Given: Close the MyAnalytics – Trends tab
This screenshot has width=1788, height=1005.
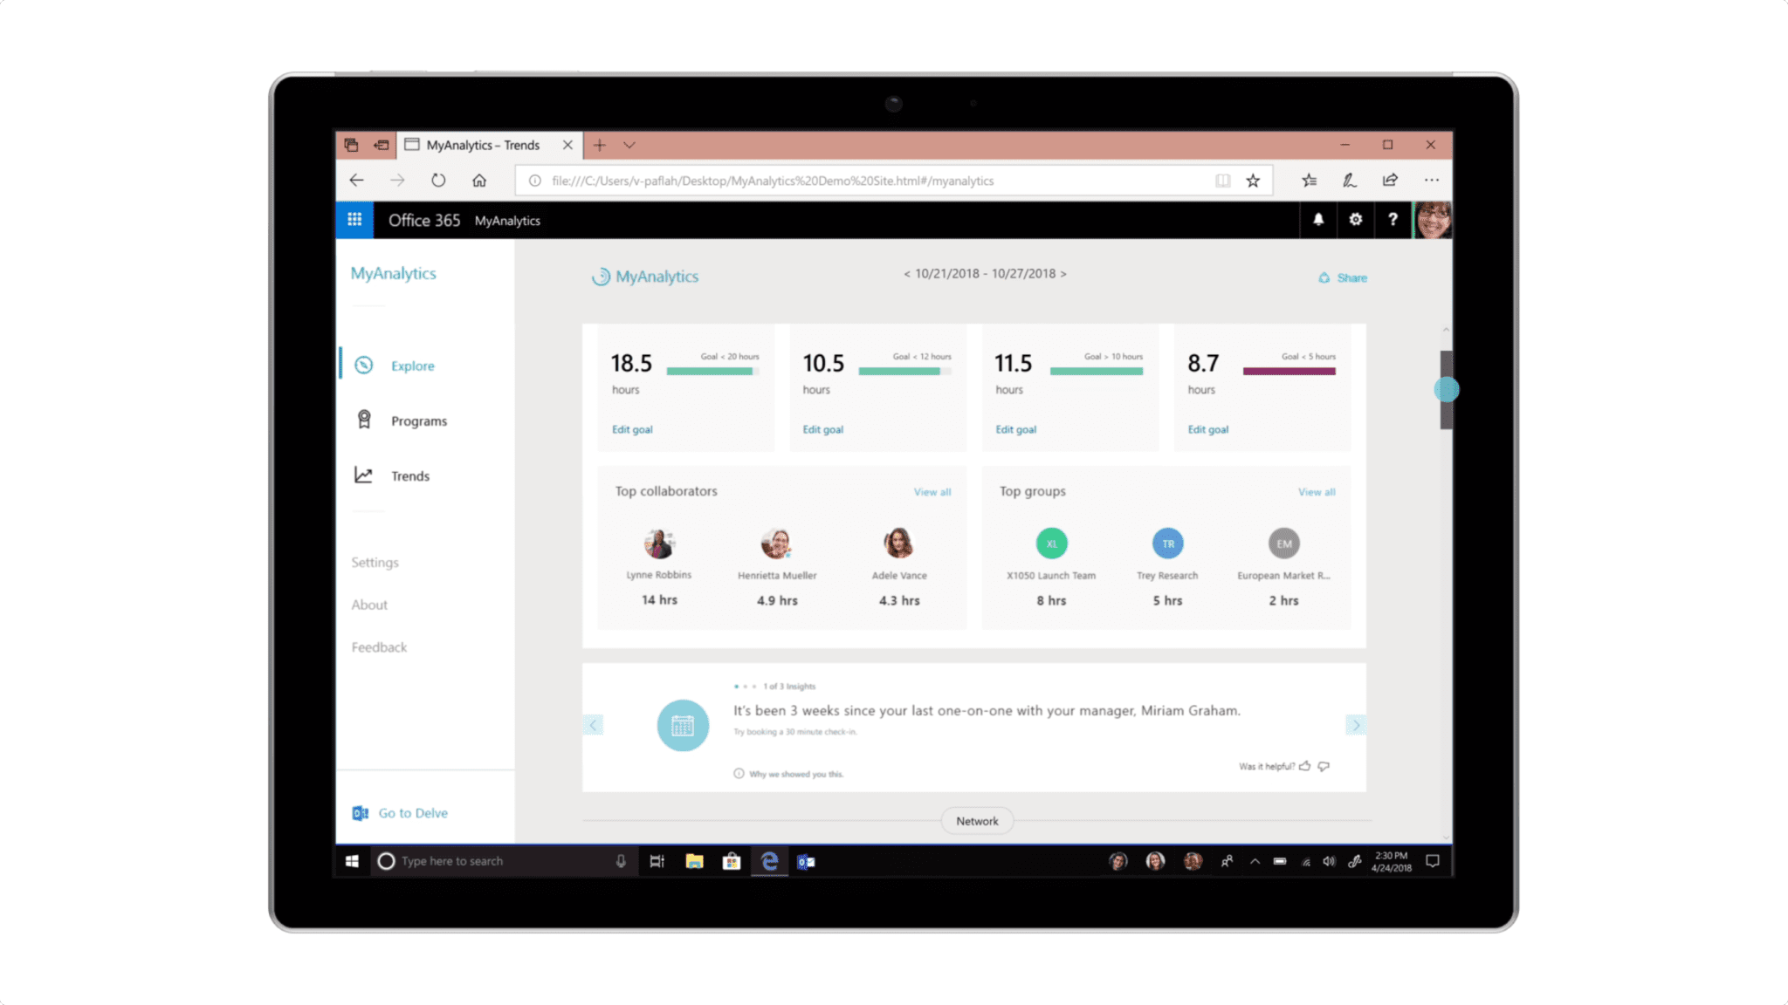Looking at the screenshot, I should (567, 145).
